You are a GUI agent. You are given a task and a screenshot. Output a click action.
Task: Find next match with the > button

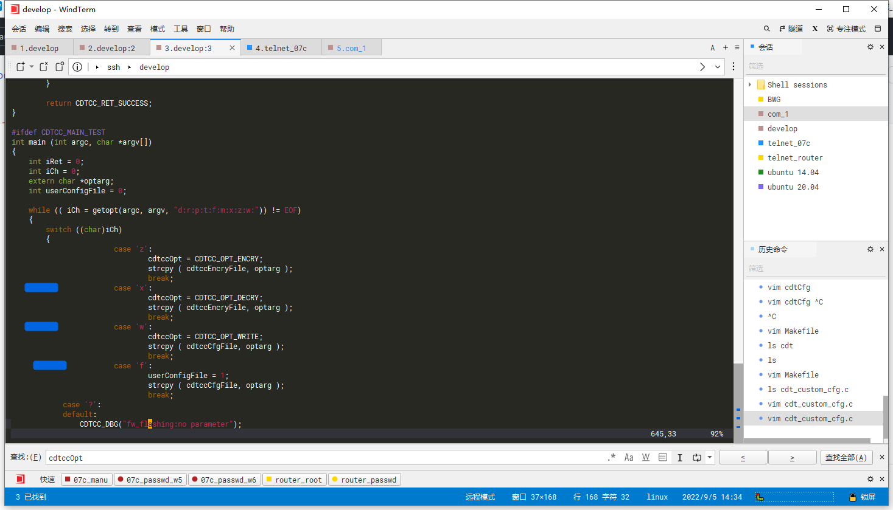click(x=793, y=458)
